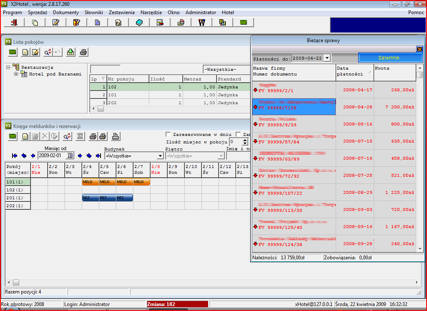427x311 pixels.
Task: Click edit document icon in Lista pokojów toolbar
Action: 35,52
